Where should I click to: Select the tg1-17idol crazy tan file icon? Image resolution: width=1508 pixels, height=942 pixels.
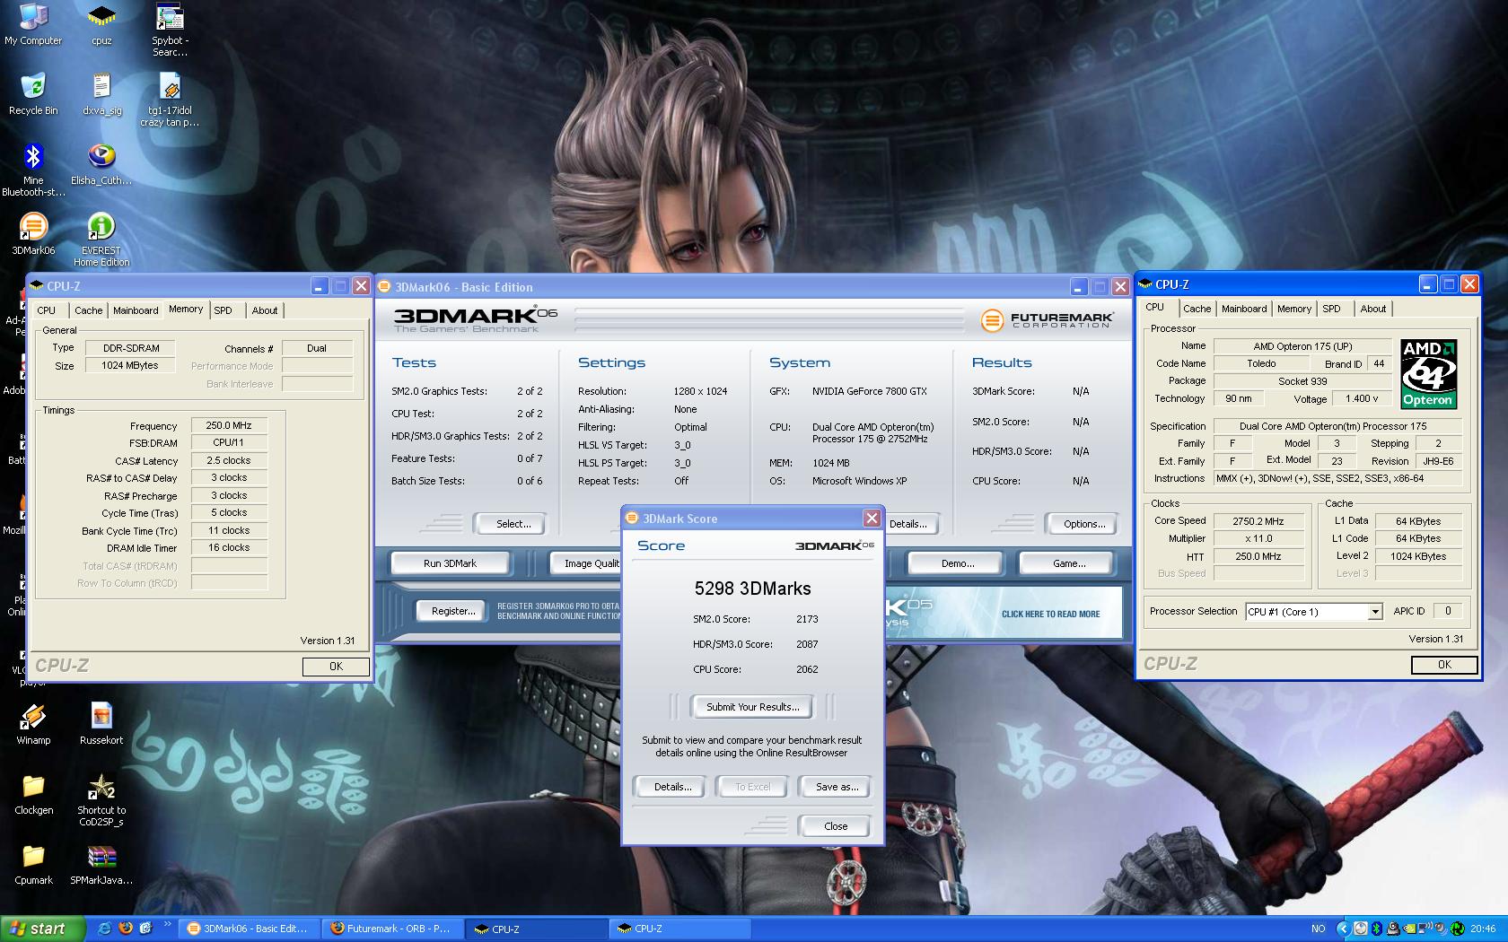tap(170, 100)
